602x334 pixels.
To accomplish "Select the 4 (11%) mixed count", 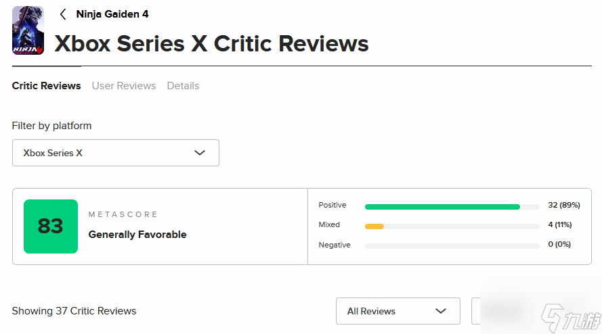I will 559,225.
